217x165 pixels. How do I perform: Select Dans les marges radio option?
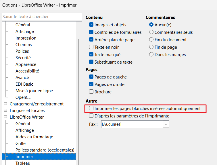[151, 54]
